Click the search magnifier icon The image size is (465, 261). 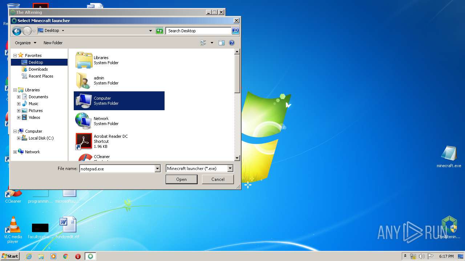(x=235, y=31)
